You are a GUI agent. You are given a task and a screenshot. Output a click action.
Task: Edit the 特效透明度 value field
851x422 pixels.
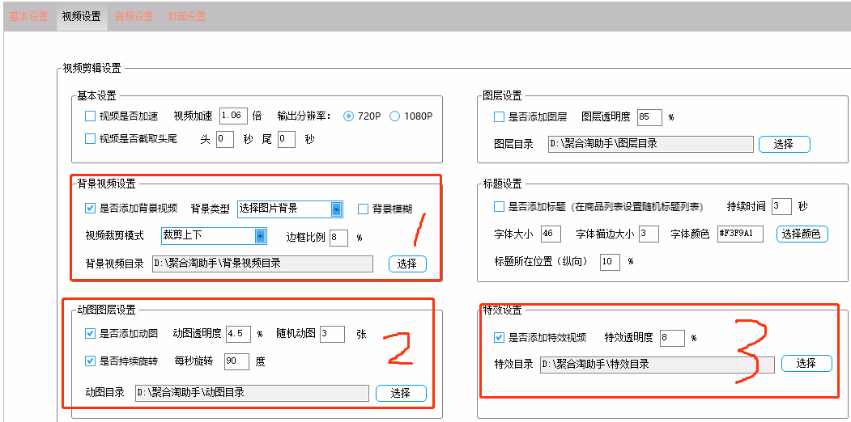[x=672, y=338]
